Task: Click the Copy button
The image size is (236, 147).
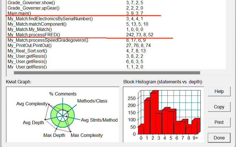Action: (x=219, y=107)
